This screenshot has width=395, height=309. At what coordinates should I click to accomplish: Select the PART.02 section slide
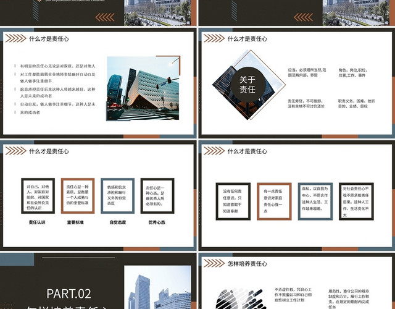click(98, 281)
